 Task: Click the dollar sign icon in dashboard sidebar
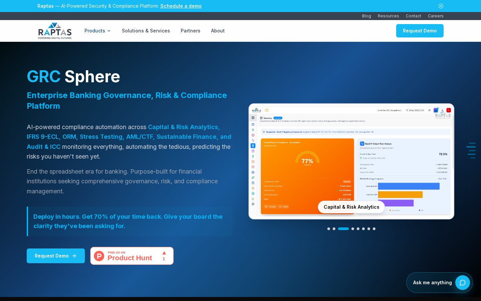click(x=253, y=130)
